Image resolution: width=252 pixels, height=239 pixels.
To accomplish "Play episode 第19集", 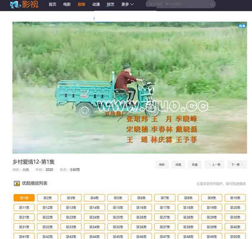I will [212, 208].
